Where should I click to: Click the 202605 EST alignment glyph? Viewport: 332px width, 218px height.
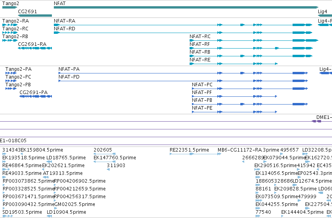(x=105, y=154)
